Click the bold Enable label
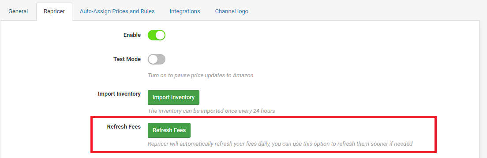Image resolution: width=487 pixels, height=158 pixels. coord(132,35)
